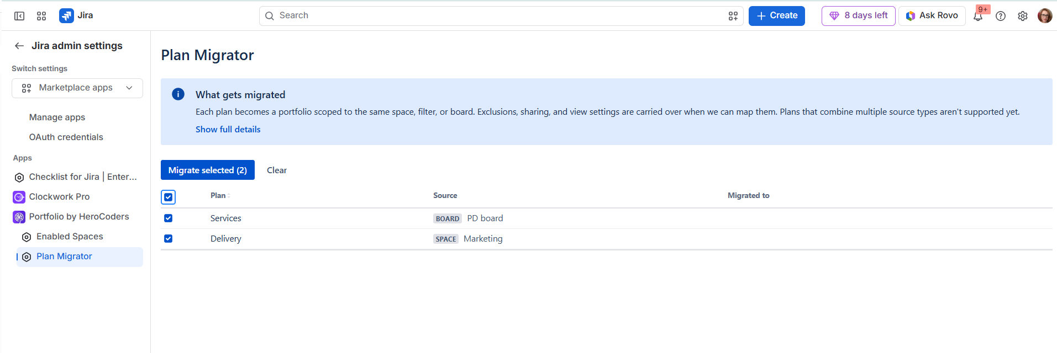The height and width of the screenshot is (353, 1057).
Task: Open the app switcher grid icon
Action: (x=41, y=16)
